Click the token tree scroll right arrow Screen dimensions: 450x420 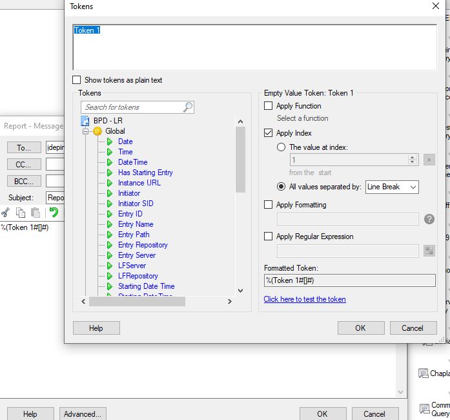click(230, 301)
